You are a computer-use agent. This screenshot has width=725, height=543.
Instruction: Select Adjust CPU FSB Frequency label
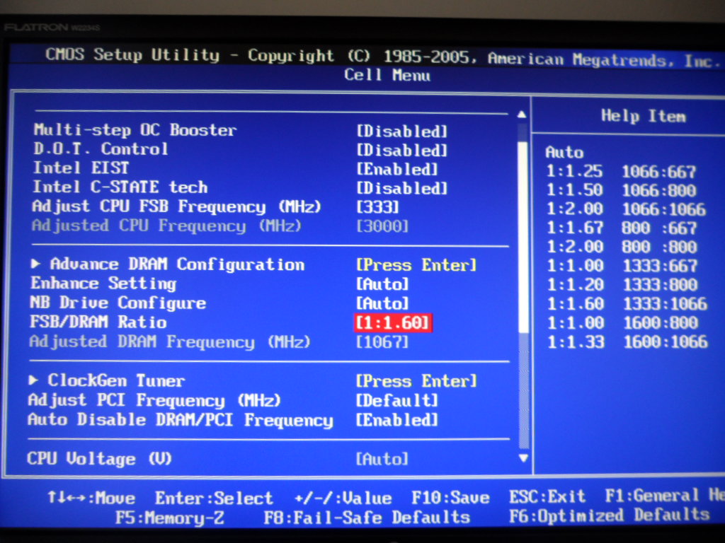click(176, 206)
